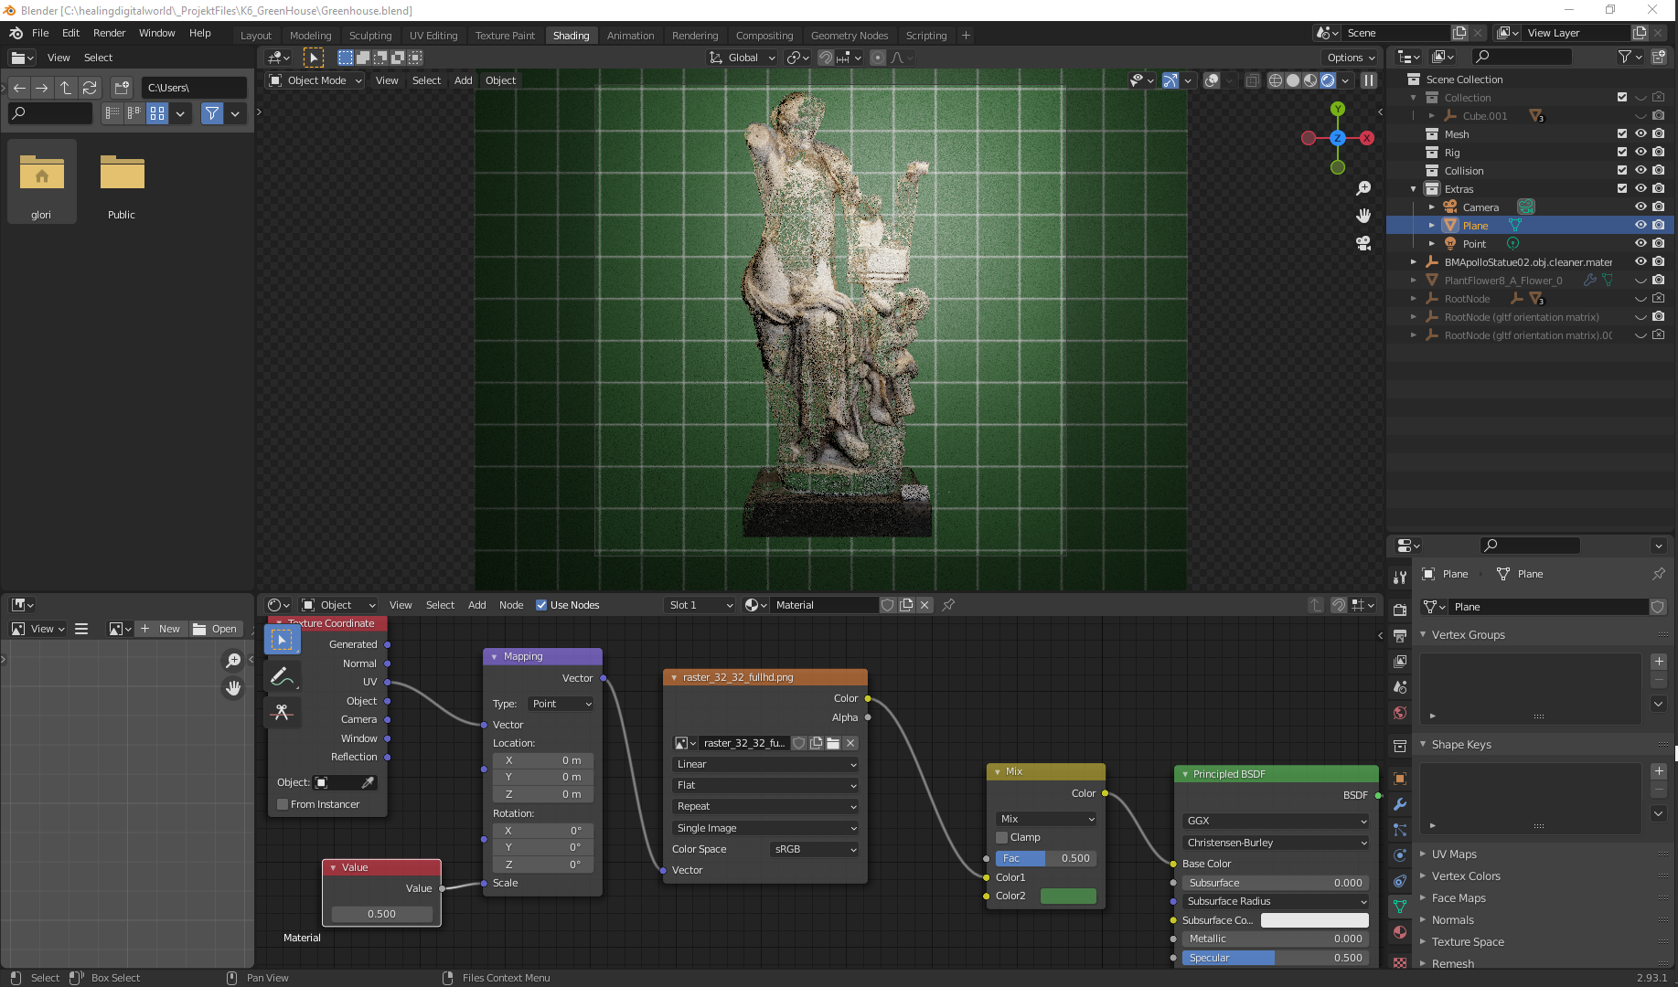Enable the From Instancer checkbox
This screenshot has width=1678, height=987.
pos(283,804)
